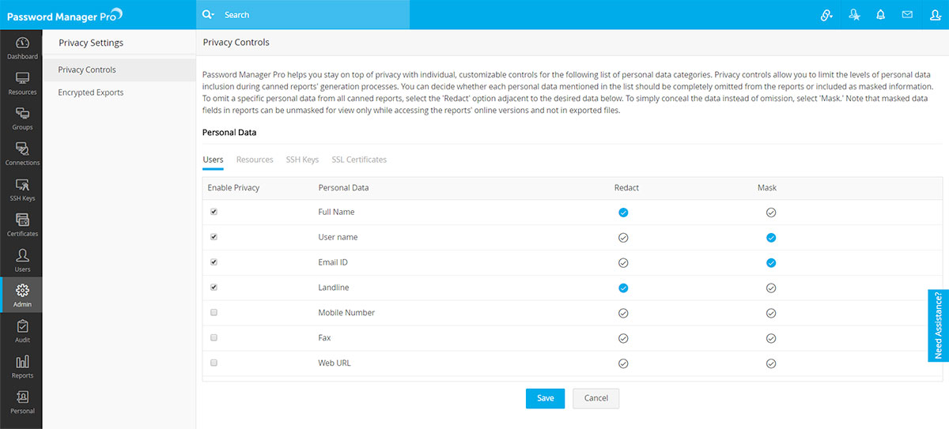The image size is (949, 429).
Task: Switch to the SSL Certificates tab
Action: [x=359, y=160]
